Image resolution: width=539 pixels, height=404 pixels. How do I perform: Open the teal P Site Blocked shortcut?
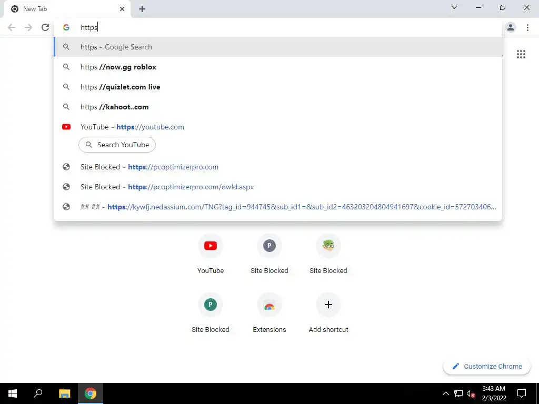tap(211, 312)
